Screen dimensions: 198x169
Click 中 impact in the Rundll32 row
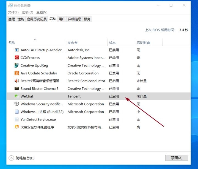[x=138, y=112]
